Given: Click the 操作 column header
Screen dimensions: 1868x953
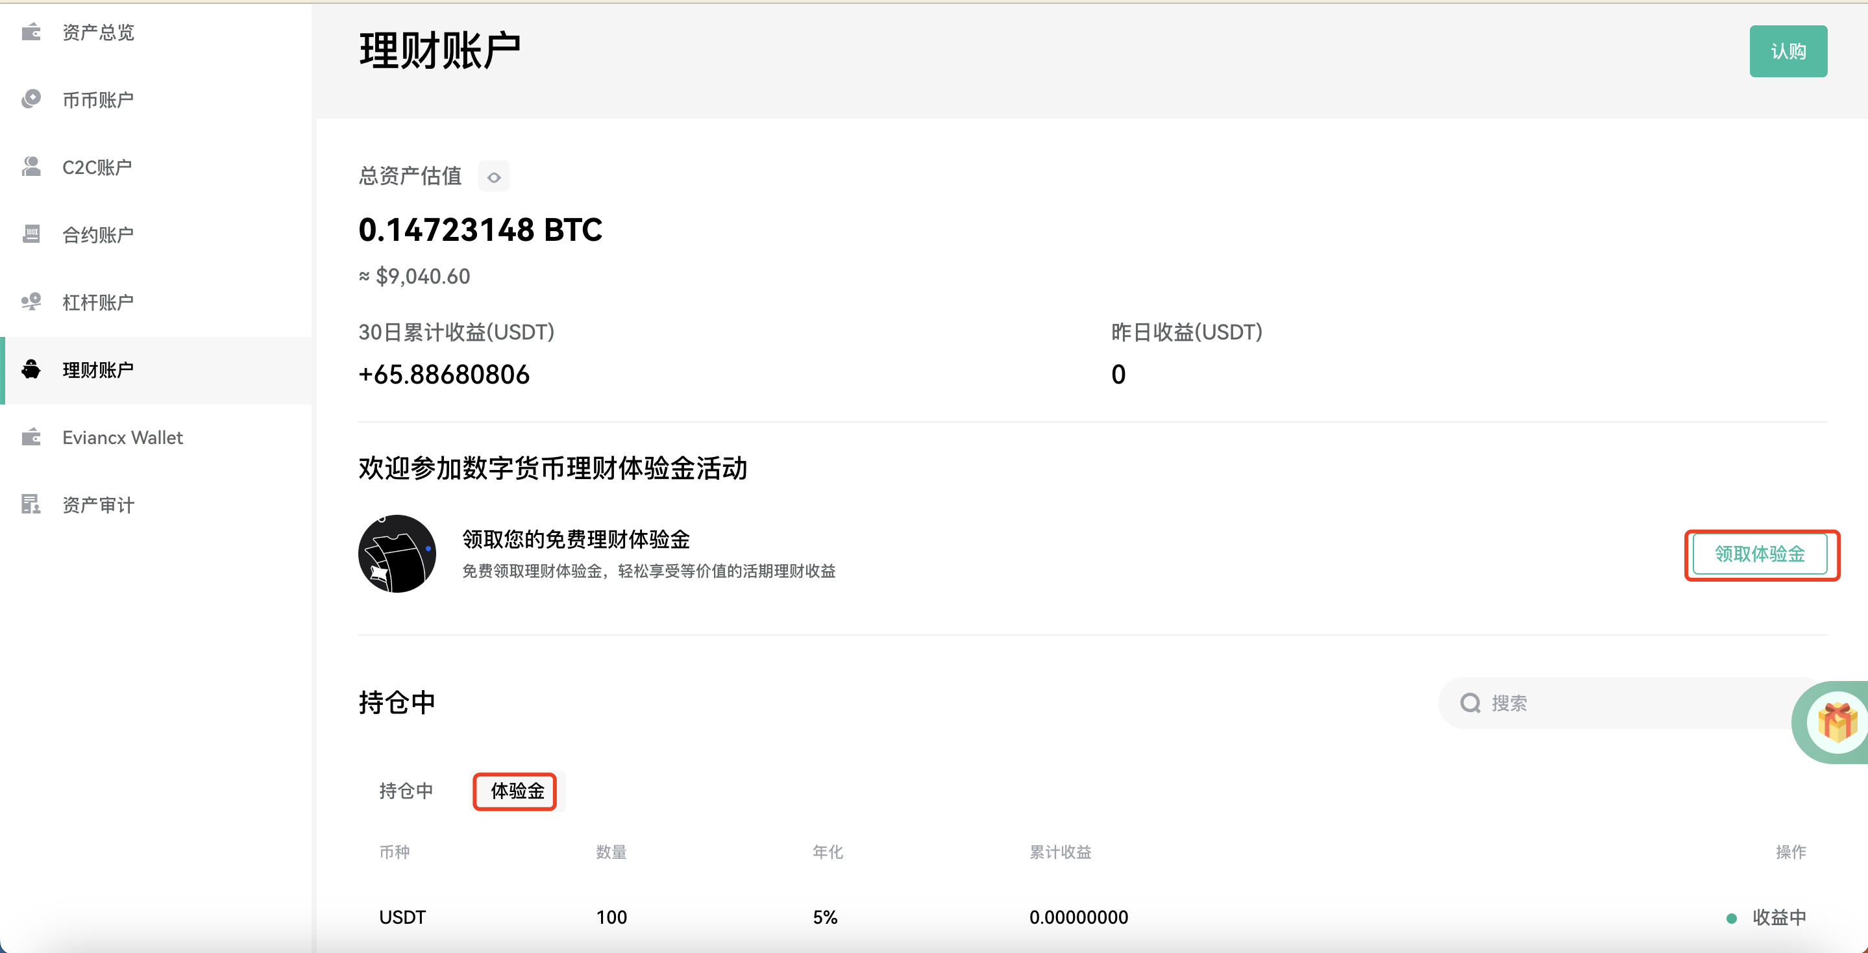Looking at the screenshot, I should tap(1791, 852).
